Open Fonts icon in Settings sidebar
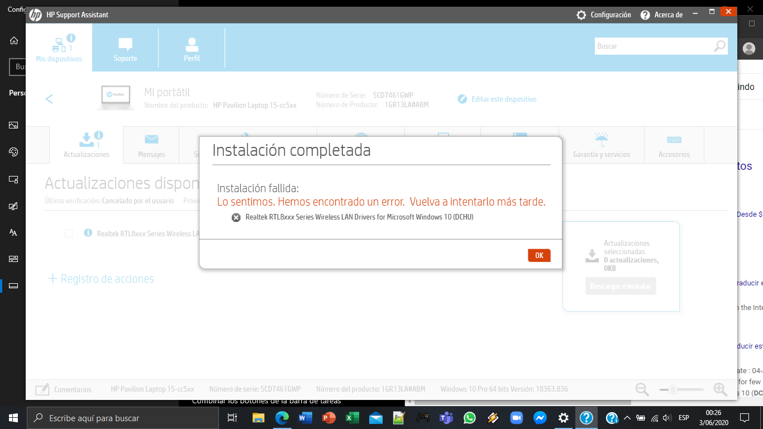The height and width of the screenshot is (429, 763). pos(13,232)
